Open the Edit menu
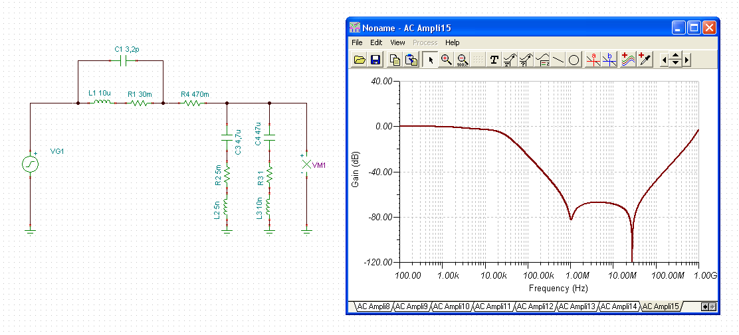Viewport: 739px width, 335px height. [x=376, y=42]
